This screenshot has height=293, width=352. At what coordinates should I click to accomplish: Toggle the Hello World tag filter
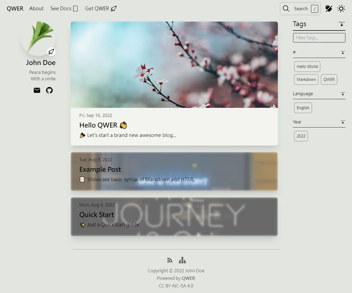click(307, 66)
